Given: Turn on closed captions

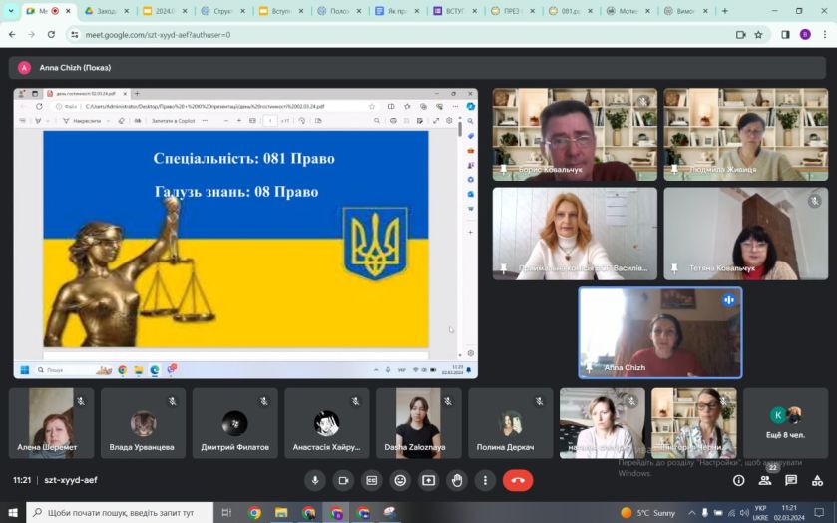Looking at the screenshot, I should point(371,480).
